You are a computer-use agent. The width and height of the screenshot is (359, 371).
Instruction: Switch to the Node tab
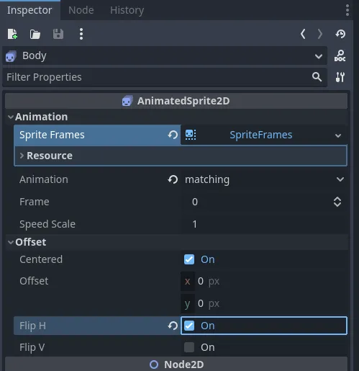[x=81, y=10]
